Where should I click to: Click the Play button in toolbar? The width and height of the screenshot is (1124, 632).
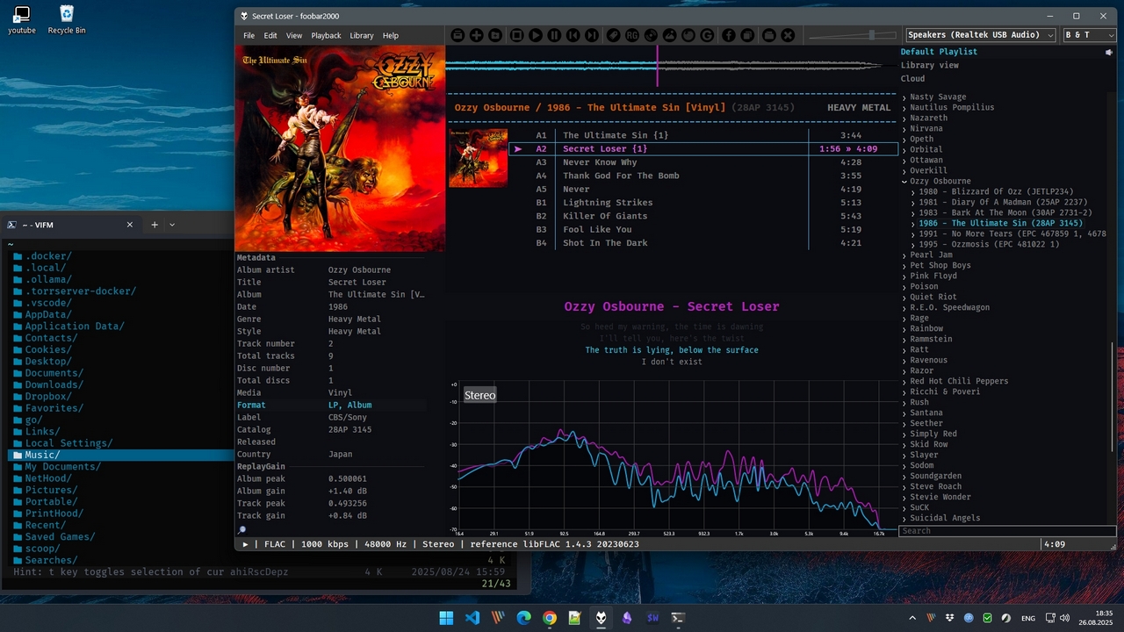536,35
